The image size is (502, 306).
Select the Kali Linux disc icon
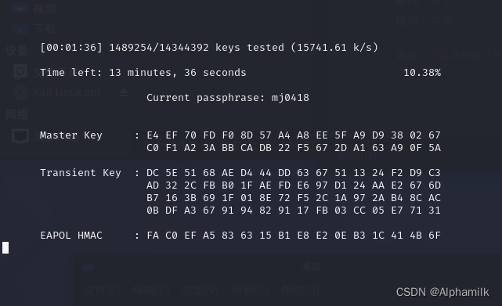(20, 93)
